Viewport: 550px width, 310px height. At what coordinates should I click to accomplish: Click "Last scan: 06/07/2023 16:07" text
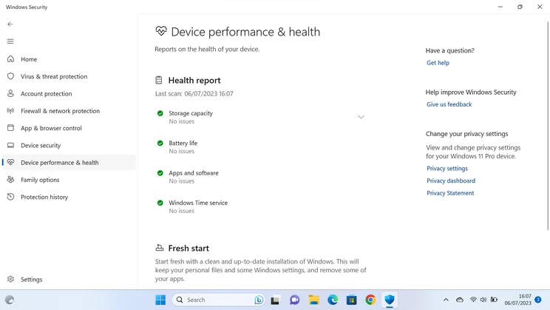tap(194, 93)
